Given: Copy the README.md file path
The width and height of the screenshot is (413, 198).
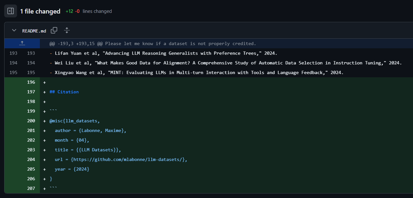Looking at the screenshot, I should click(x=54, y=30).
